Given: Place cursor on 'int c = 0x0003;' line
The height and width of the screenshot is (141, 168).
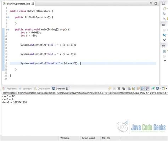Looking at the screenshot, I should [x=30, y=33].
